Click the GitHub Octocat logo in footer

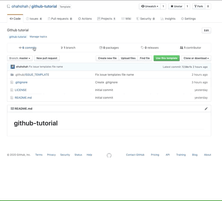click(x=109, y=155)
